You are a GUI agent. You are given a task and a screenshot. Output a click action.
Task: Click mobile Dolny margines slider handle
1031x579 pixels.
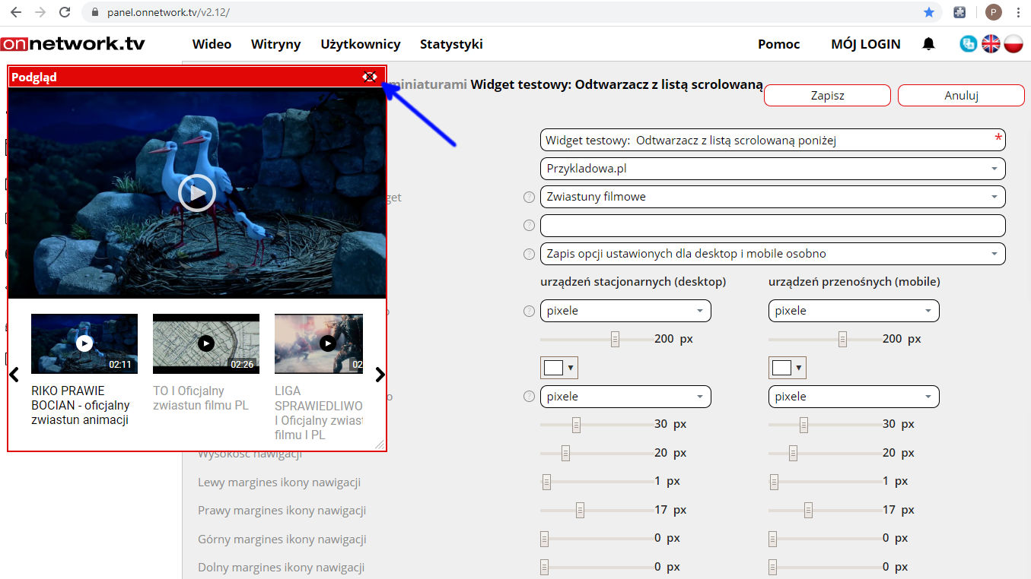pyautogui.click(x=773, y=567)
